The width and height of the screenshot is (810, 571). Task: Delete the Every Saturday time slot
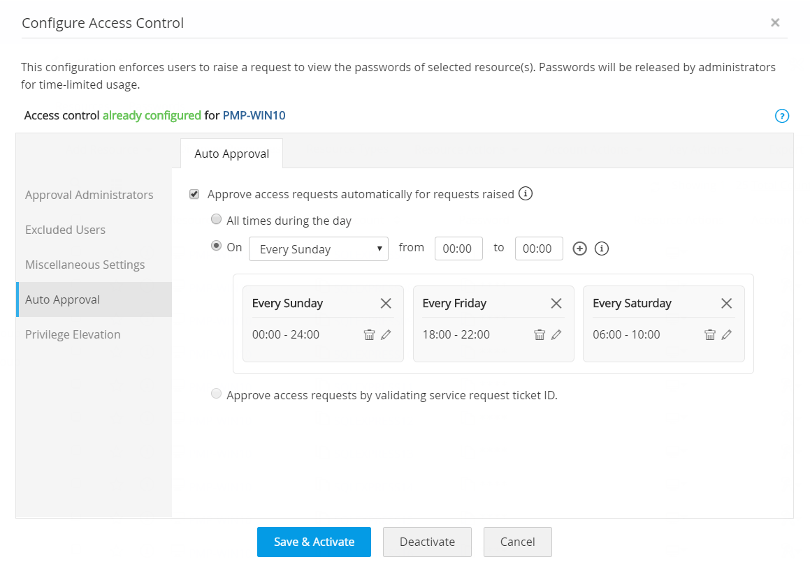tap(709, 335)
